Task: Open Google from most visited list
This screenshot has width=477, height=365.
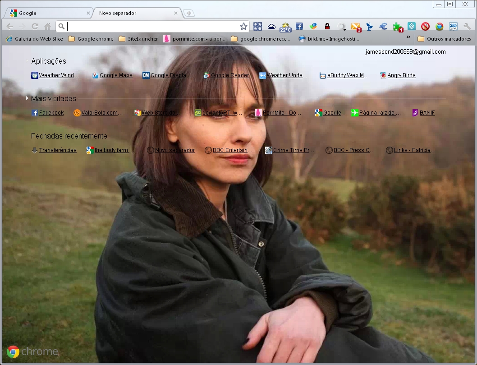Action: (x=328, y=113)
